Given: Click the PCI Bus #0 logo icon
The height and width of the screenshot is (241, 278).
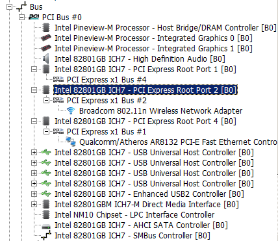Looking at the screenshot, I should tap(34, 18).
